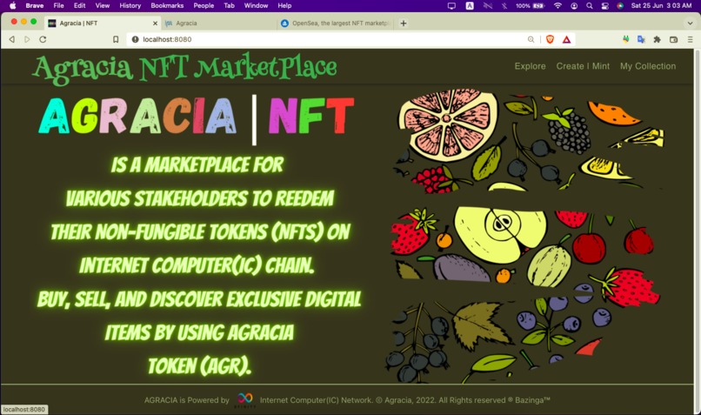Open the Brave application menu

pyautogui.click(x=35, y=6)
